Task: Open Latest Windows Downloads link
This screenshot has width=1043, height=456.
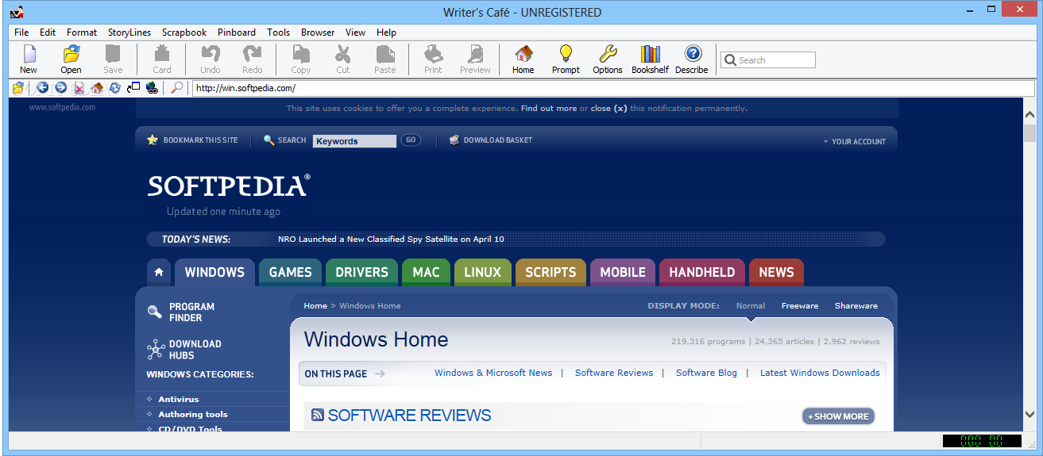Action: coord(820,373)
